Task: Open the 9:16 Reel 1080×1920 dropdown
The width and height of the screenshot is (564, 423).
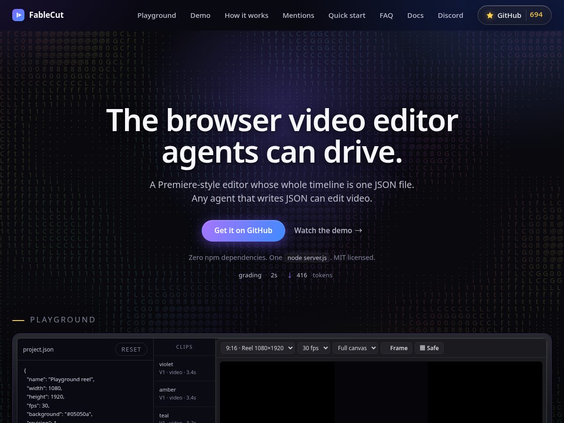Action: click(x=258, y=348)
